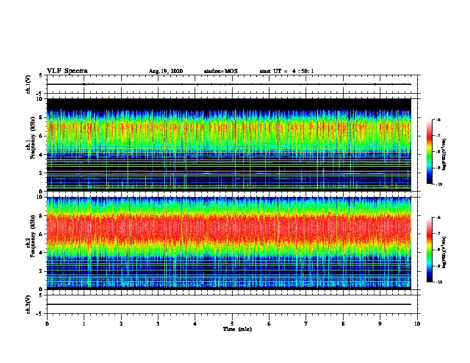The image size is (470, 363).
Task: Click the "station=MOS" header label
Action: [x=221, y=71]
